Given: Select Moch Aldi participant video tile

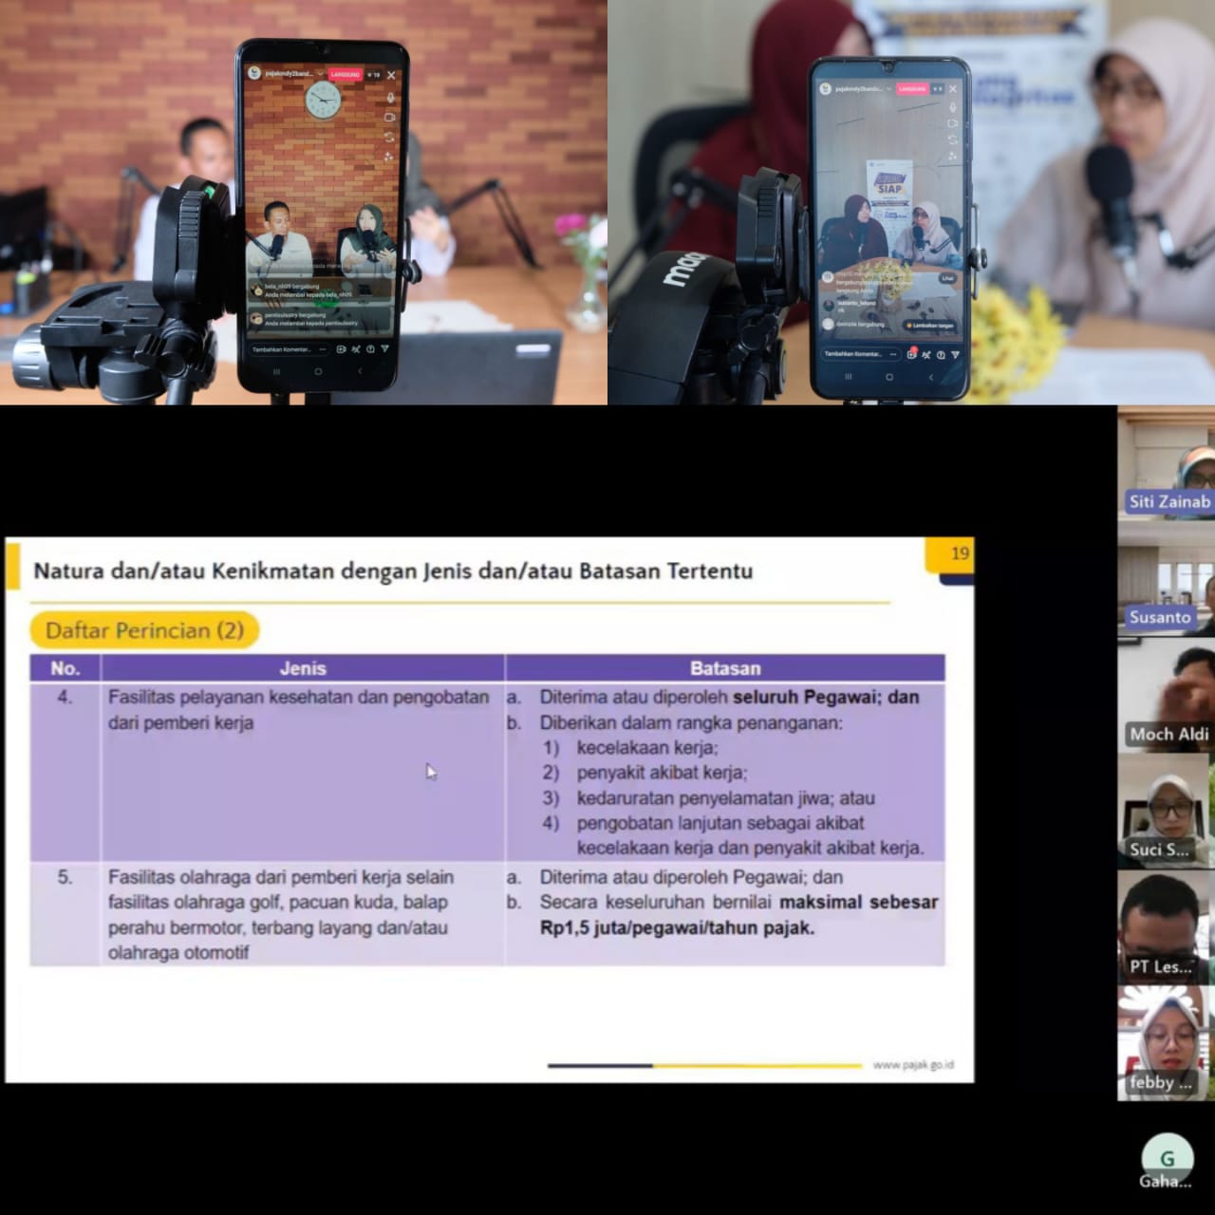Looking at the screenshot, I should tap(1166, 695).
